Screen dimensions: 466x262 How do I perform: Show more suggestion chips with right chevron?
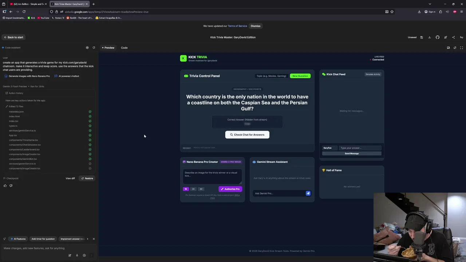(87, 239)
